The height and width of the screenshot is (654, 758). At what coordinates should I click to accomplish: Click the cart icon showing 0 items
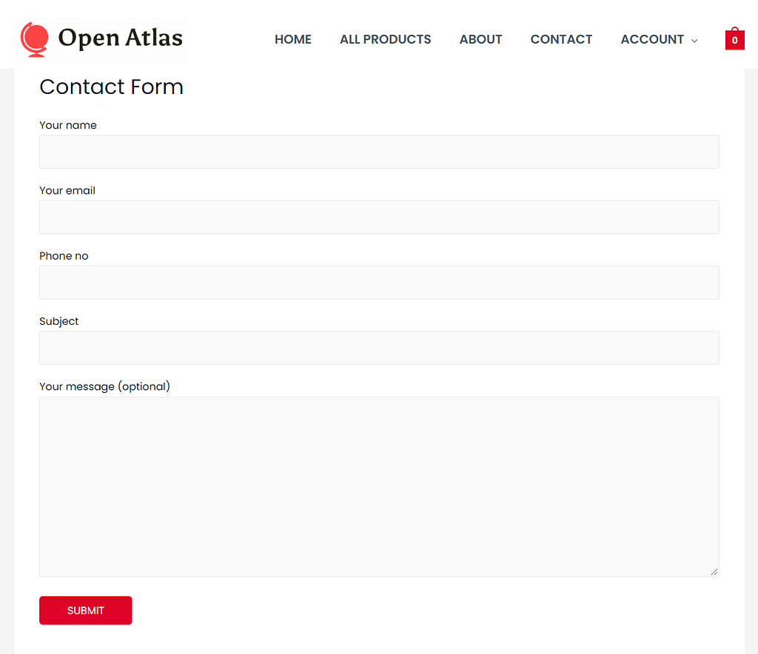[734, 38]
